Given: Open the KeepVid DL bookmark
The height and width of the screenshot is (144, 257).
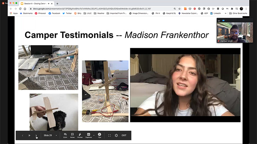Looking at the screenshot, I should click(169, 14).
